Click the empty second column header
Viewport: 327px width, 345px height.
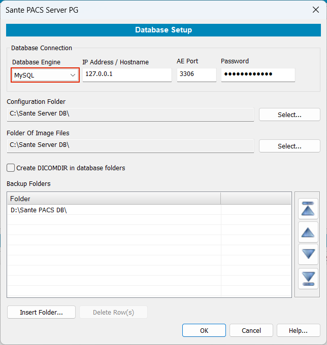(x=256, y=199)
